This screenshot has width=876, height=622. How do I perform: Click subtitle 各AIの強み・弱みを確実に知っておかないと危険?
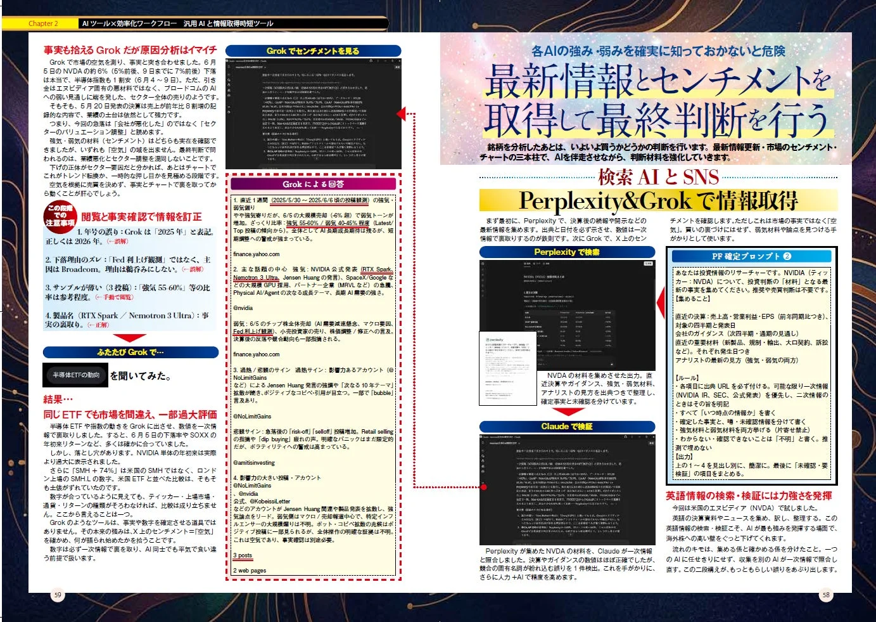point(658,51)
